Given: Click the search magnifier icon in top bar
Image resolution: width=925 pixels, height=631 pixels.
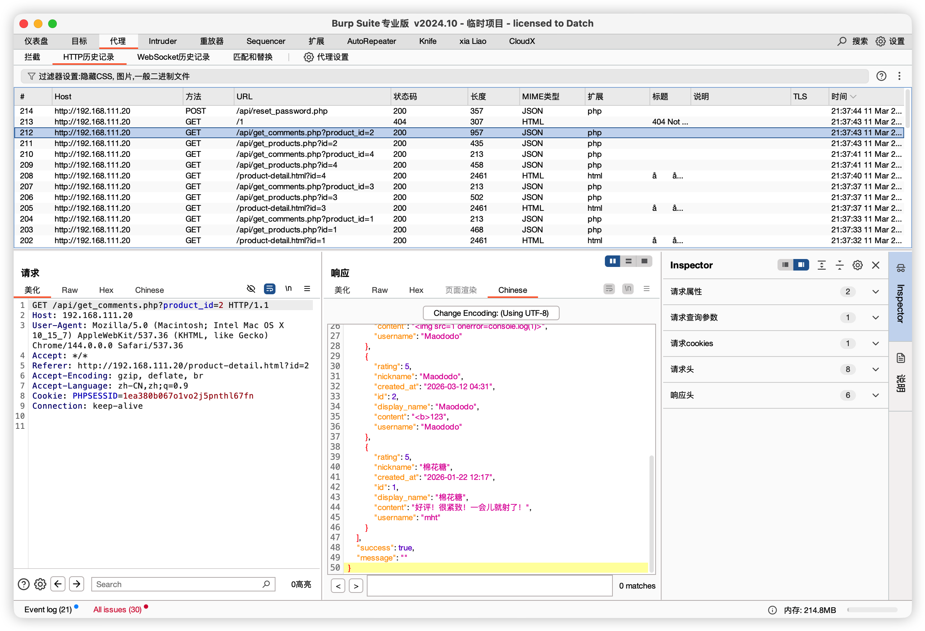Looking at the screenshot, I should click(842, 41).
